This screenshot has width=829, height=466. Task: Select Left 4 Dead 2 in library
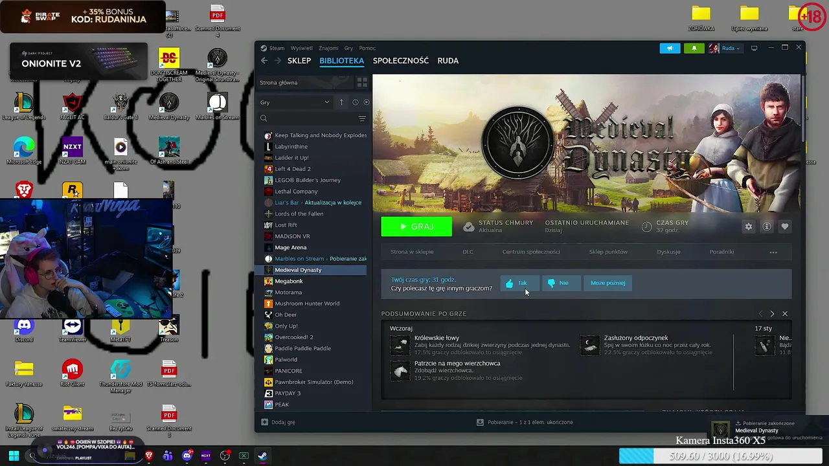(315, 169)
